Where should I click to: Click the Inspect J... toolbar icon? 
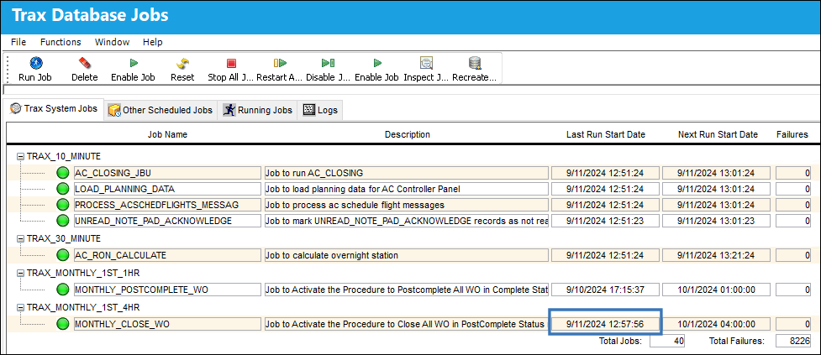pos(426,63)
